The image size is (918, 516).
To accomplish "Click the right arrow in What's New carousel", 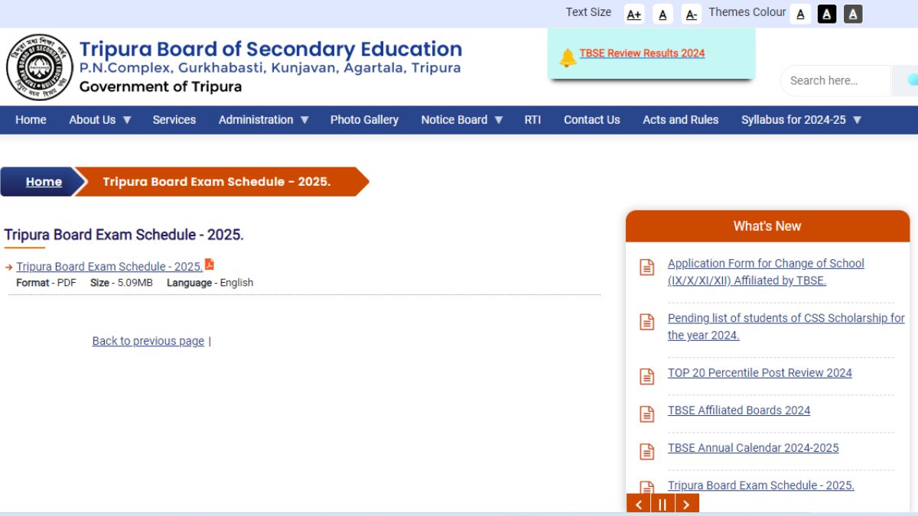I will point(686,505).
